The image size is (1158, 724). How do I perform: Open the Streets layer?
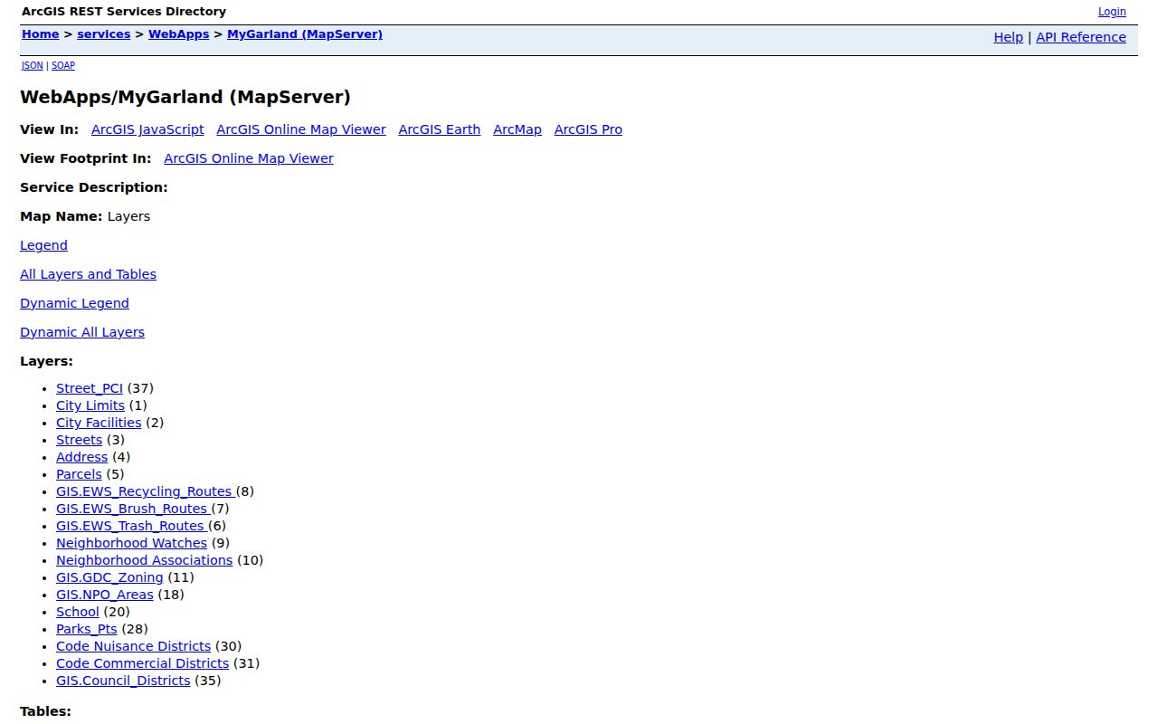[80, 440]
